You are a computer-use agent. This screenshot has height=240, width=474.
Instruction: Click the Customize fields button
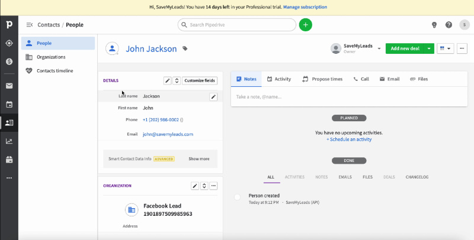tap(200, 80)
